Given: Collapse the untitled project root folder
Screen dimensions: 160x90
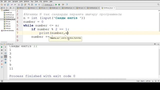Looking at the screenshot, I should pos(8,10).
